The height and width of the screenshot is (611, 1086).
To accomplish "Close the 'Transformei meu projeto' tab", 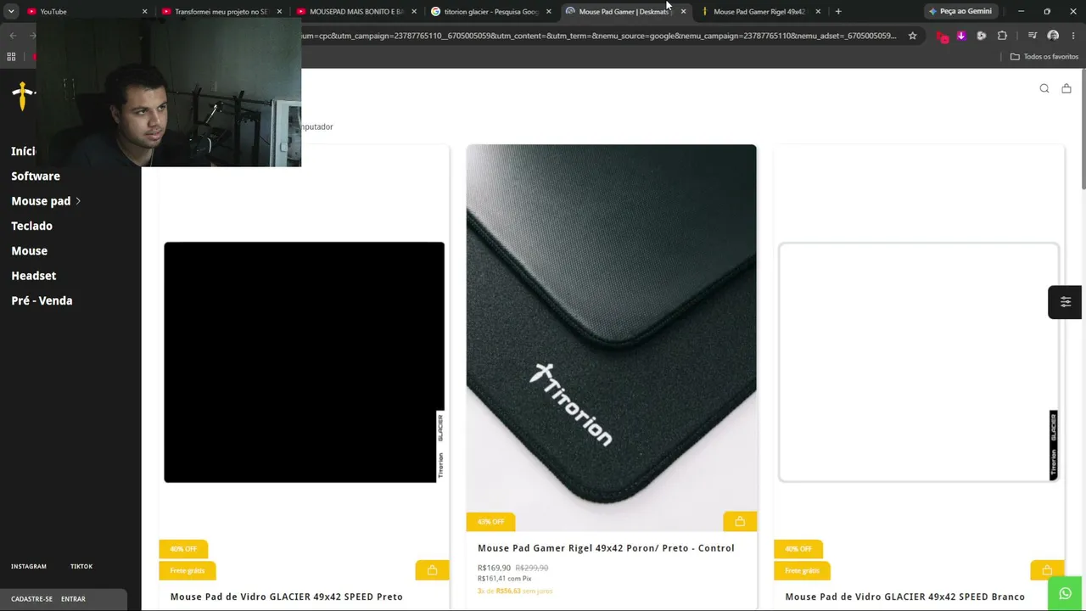I will pos(279,11).
